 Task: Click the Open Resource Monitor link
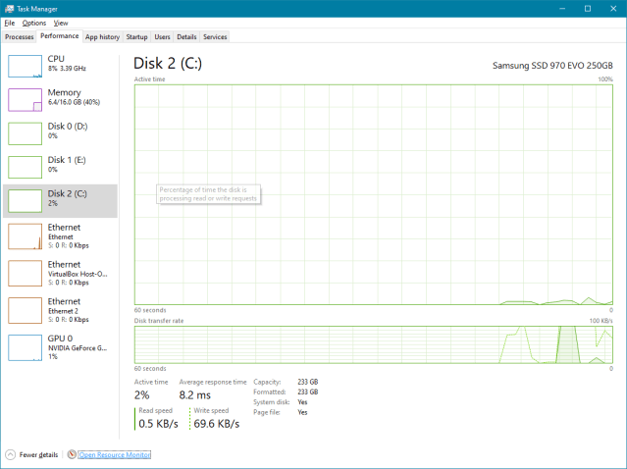pyautogui.click(x=115, y=455)
